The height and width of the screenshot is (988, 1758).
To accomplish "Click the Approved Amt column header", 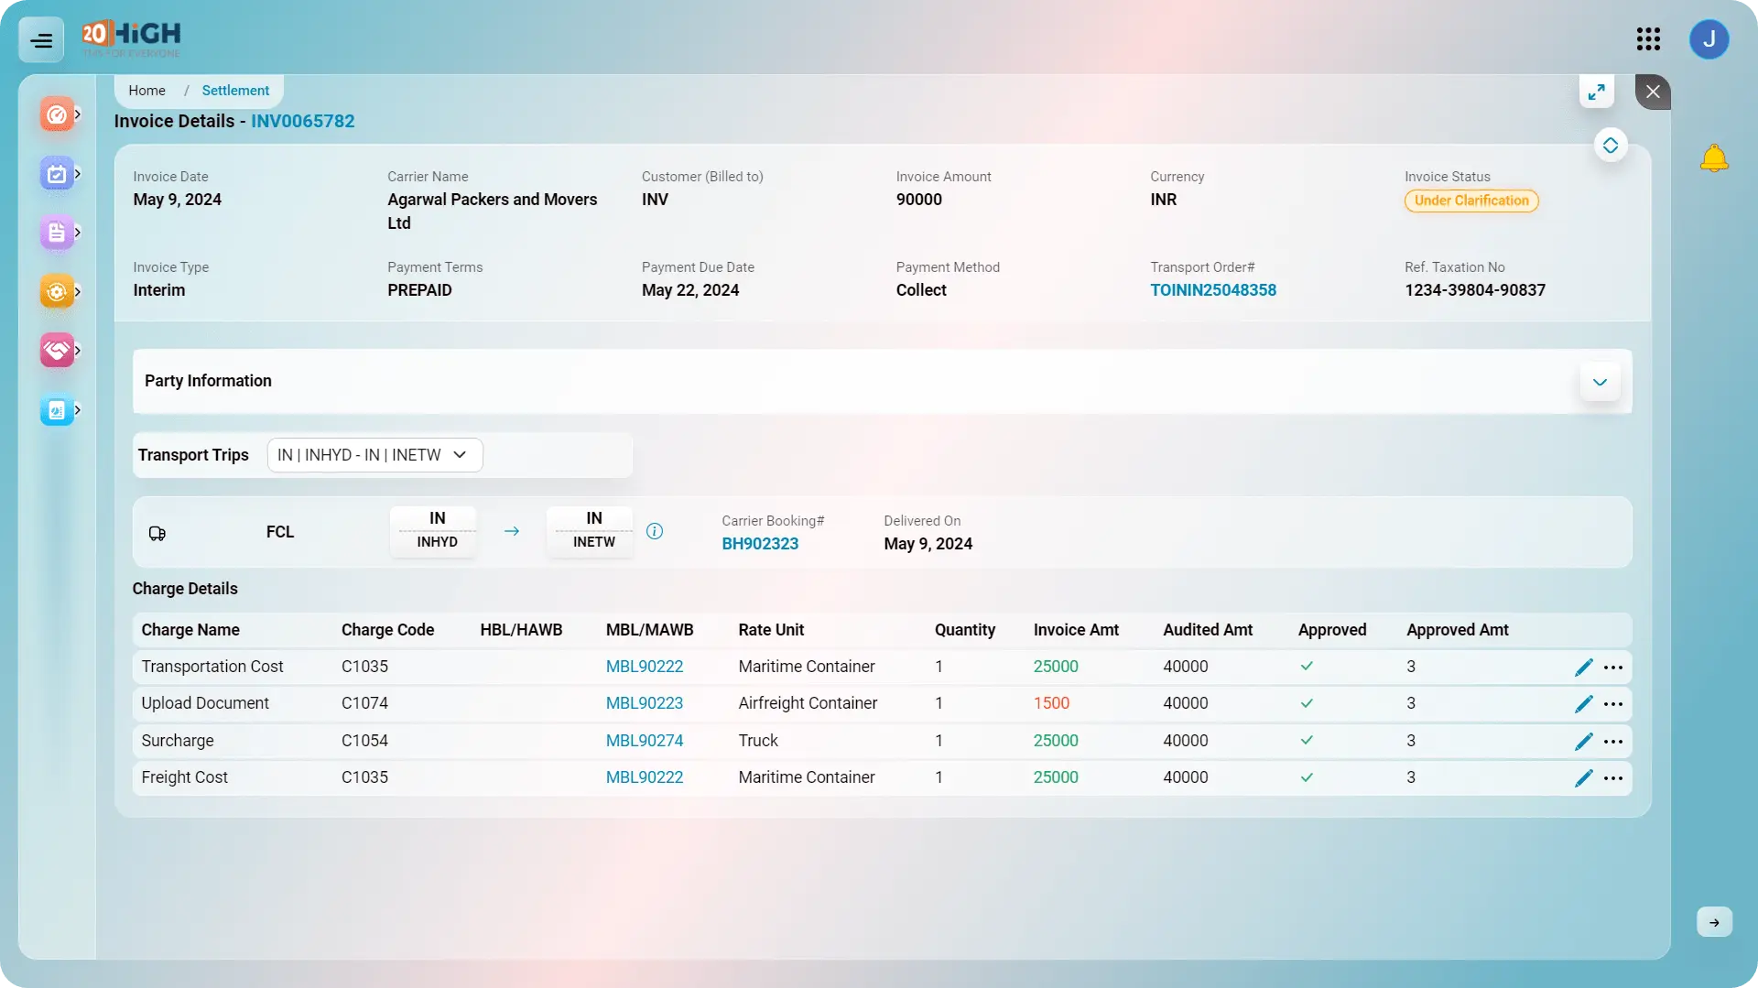I will coord(1458,630).
